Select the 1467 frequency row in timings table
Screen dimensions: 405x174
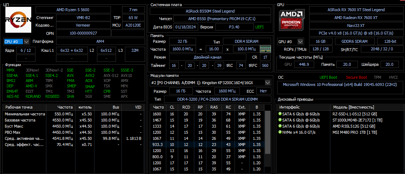[x=208, y=120]
